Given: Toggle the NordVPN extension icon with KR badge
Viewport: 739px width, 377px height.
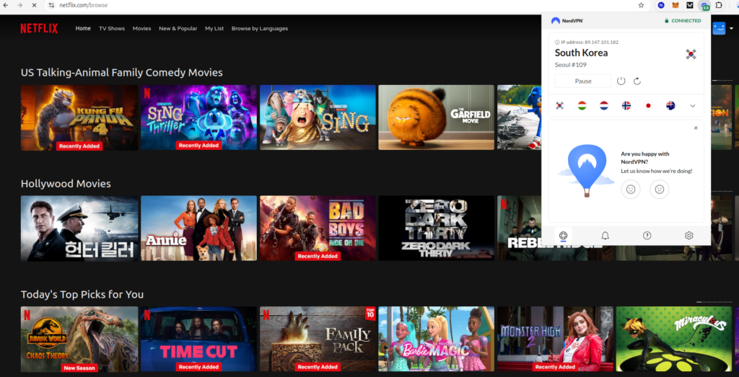Looking at the screenshot, I should (x=704, y=6).
